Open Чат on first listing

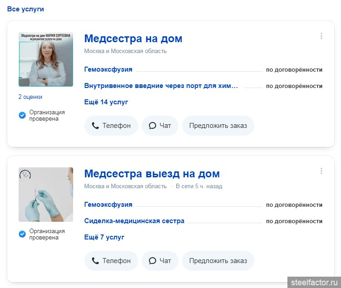tap(160, 126)
